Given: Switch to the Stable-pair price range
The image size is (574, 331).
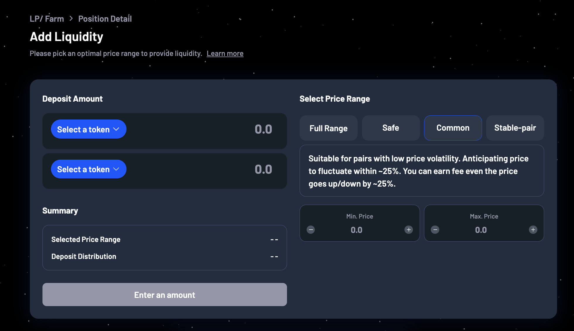Looking at the screenshot, I should (515, 128).
